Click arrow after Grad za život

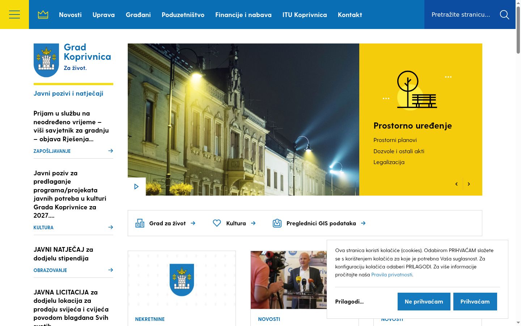click(193, 223)
